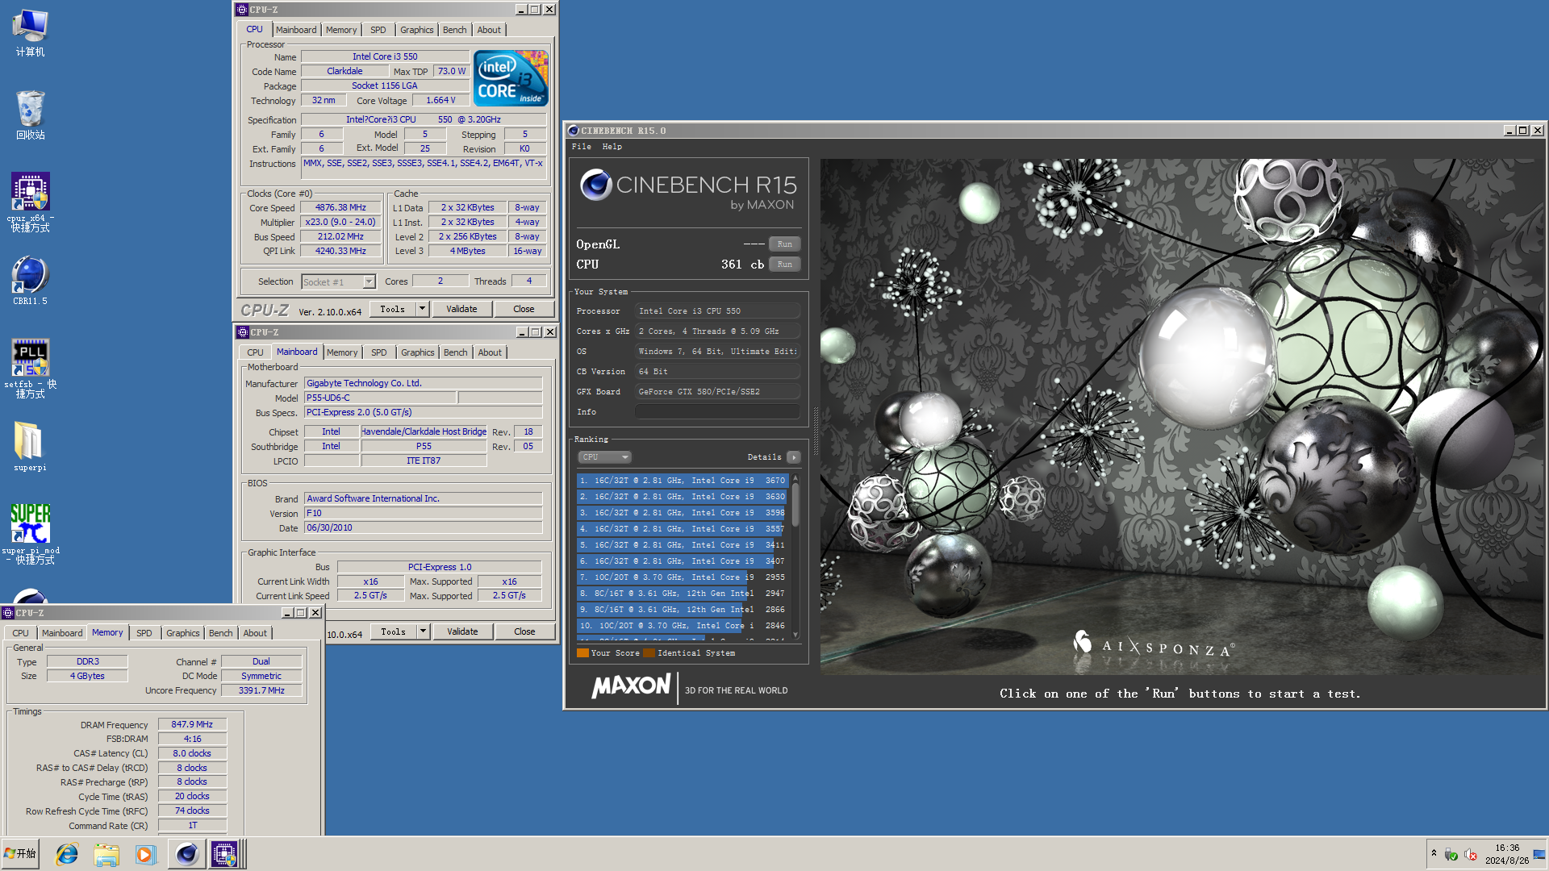
Task: Click Close in Mainboard CPU-Z window
Action: (x=524, y=631)
